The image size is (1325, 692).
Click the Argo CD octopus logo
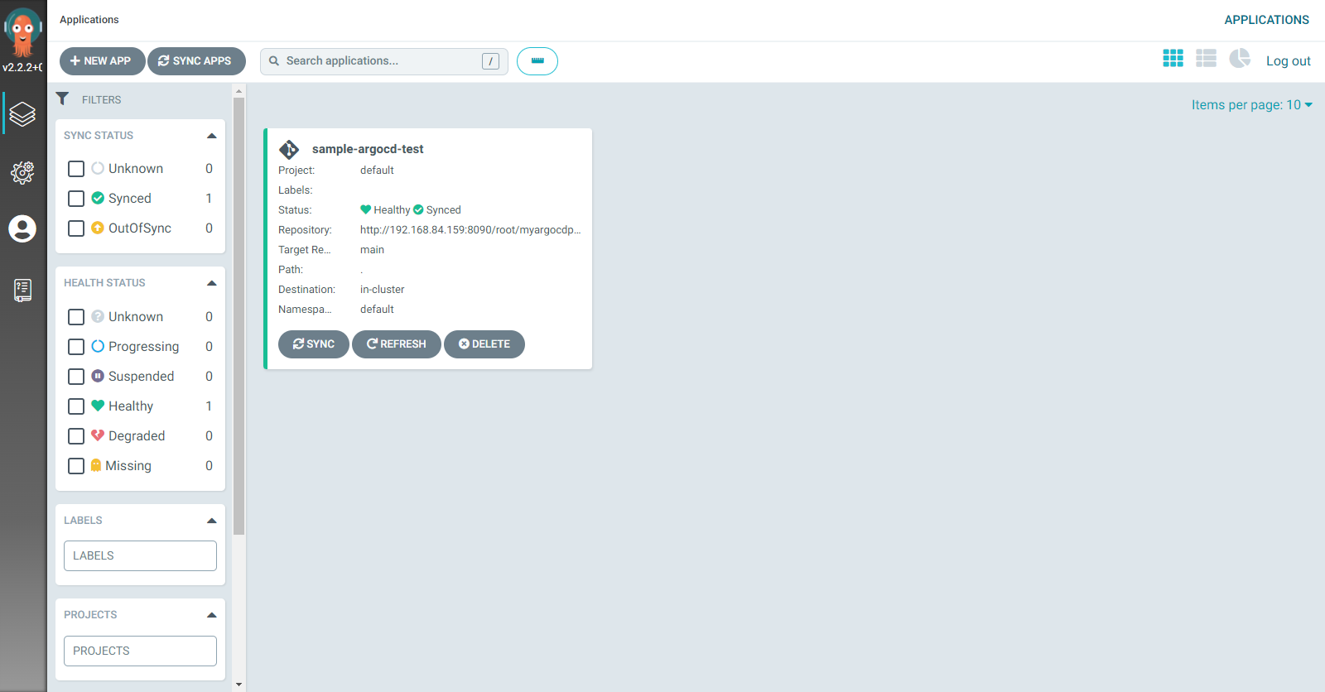click(22, 31)
